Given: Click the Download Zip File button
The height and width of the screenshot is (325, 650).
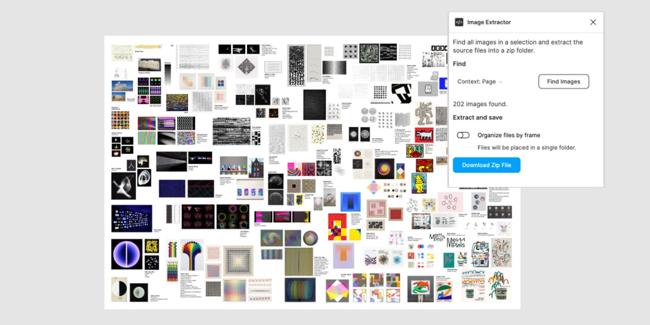Looking at the screenshot, I should tap(487, 165).
